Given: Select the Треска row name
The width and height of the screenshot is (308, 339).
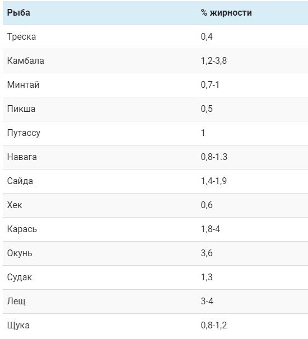Looking at the screenshot, I should point(21,36).
